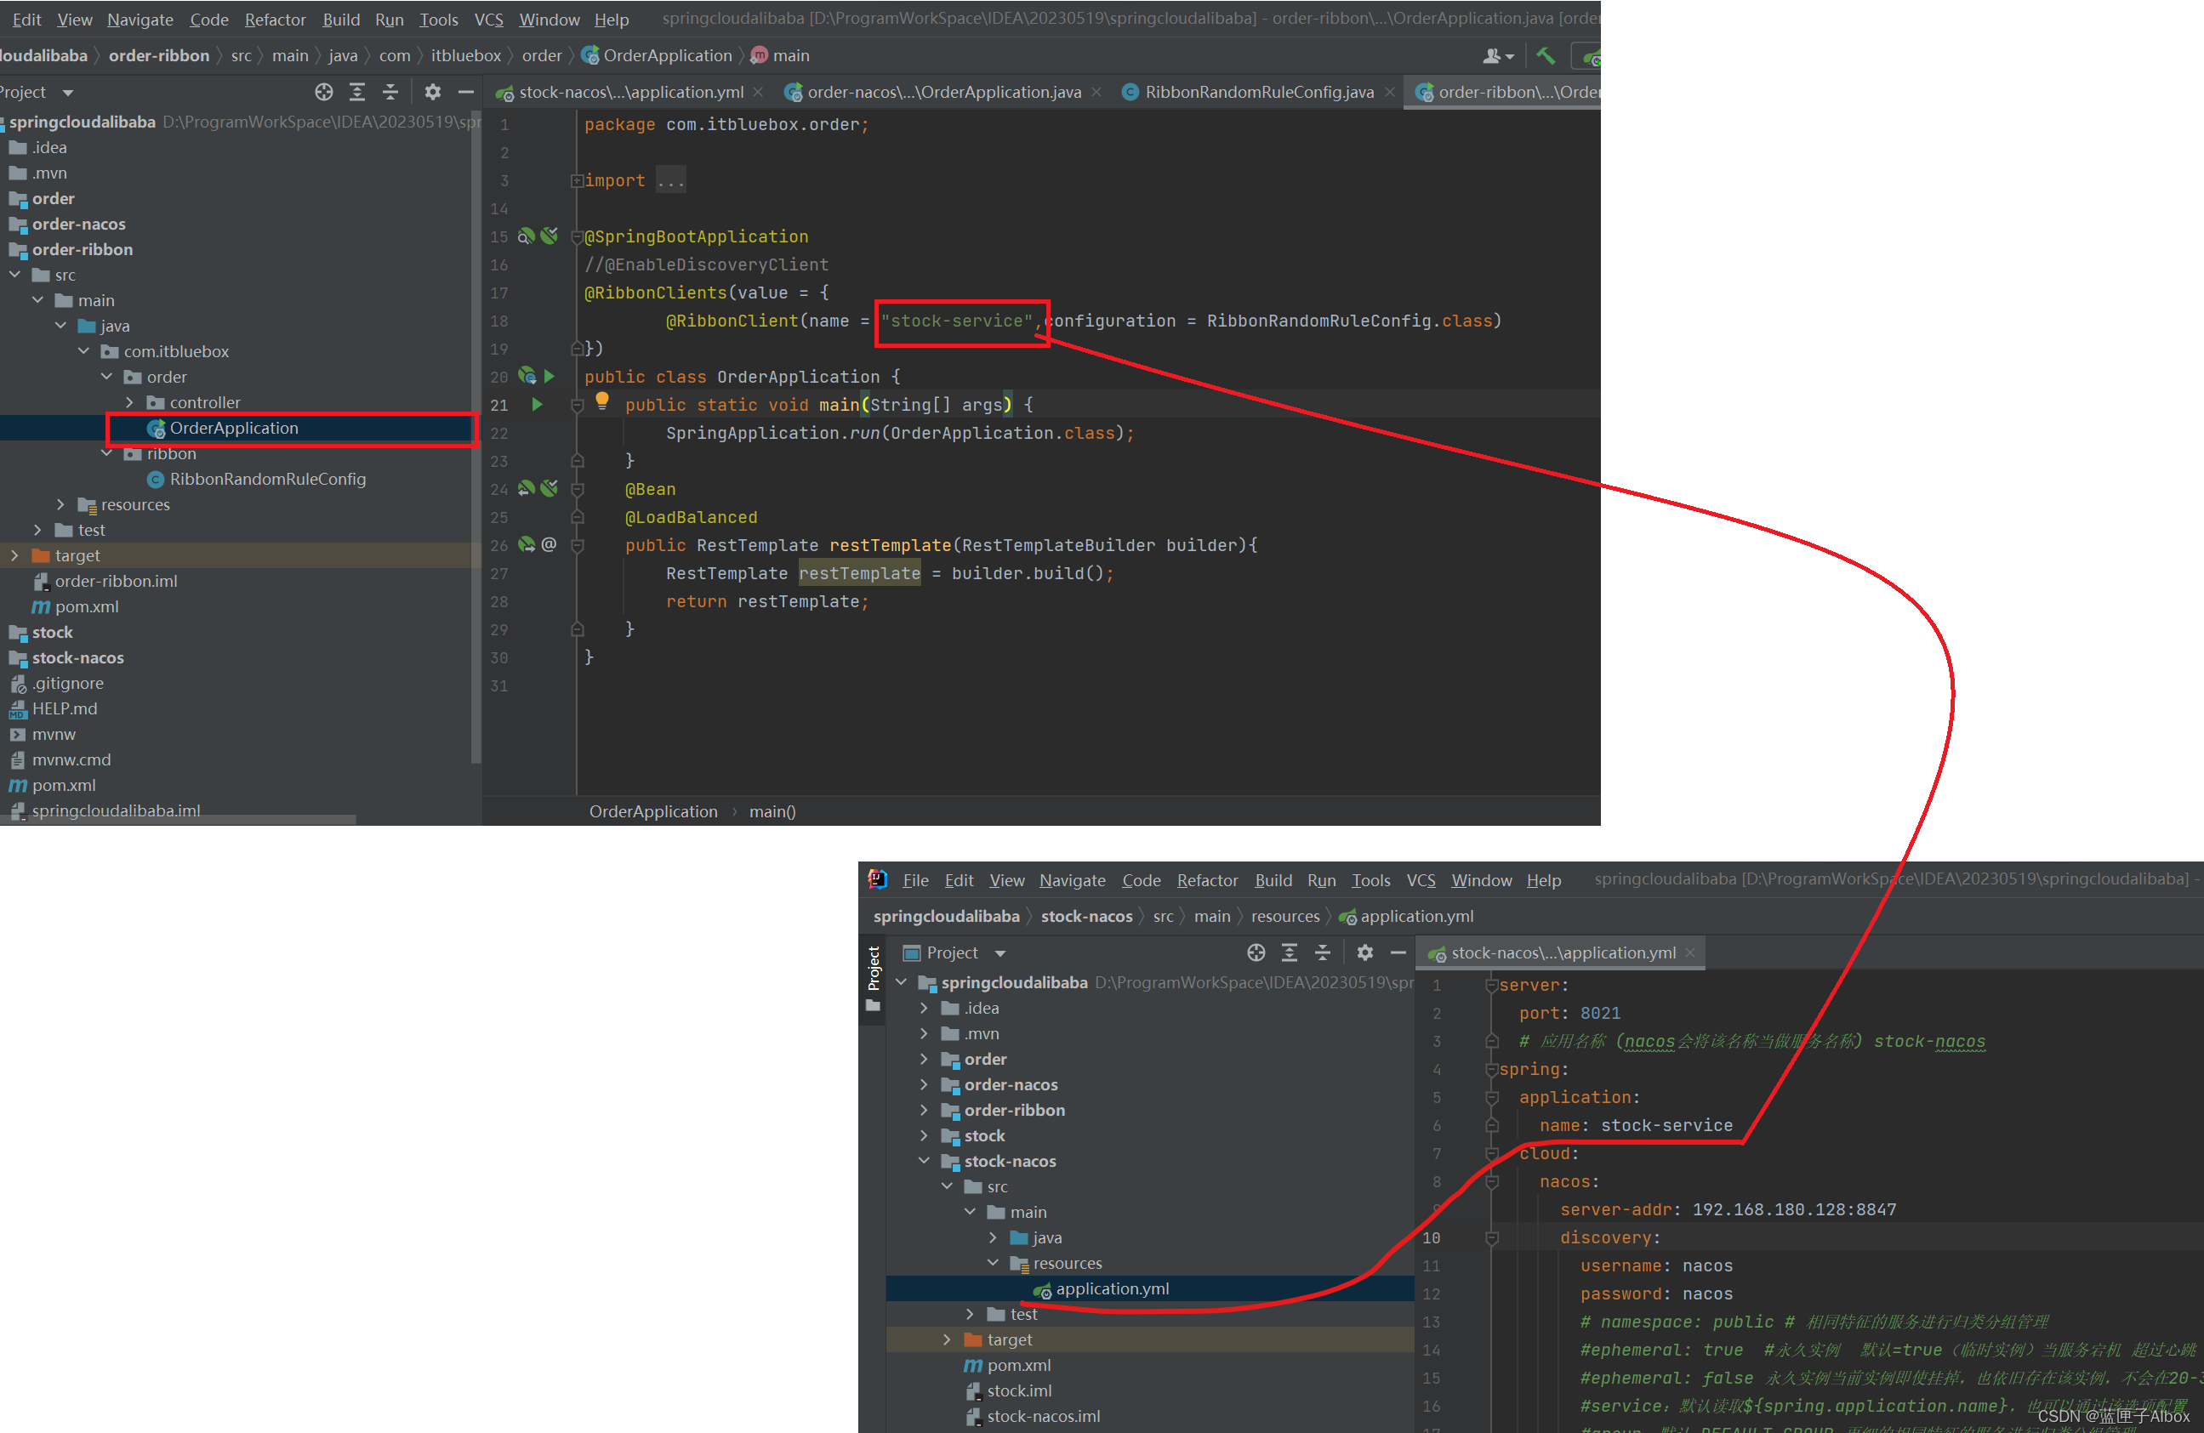Select order-ribbon.iml file in tree

pos(116,582)
